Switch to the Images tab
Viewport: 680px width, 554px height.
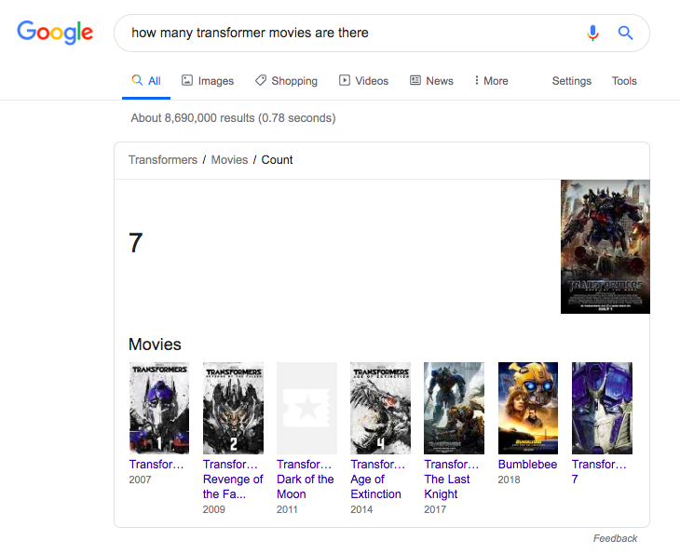(x=208, y=81)
